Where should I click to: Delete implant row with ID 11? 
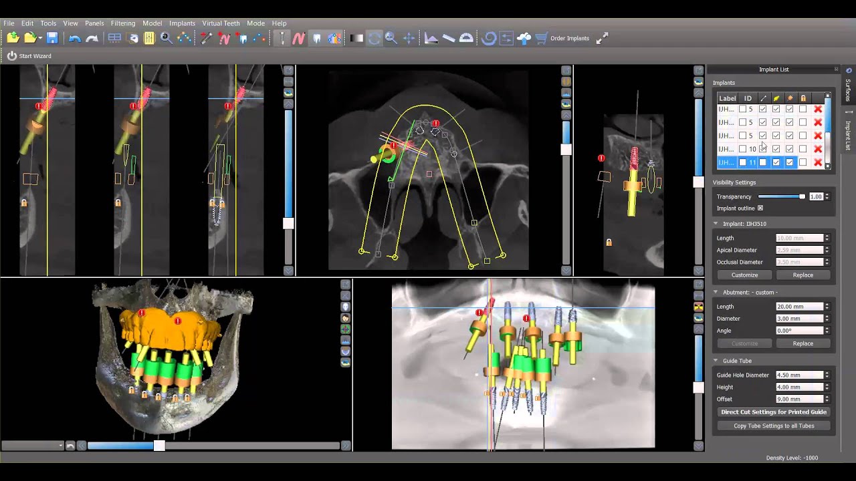[818, 162]
